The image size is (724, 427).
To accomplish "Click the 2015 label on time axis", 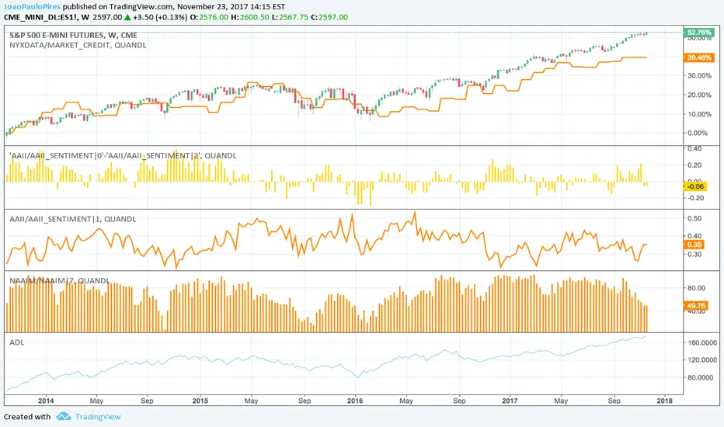I will coord(200,401).
